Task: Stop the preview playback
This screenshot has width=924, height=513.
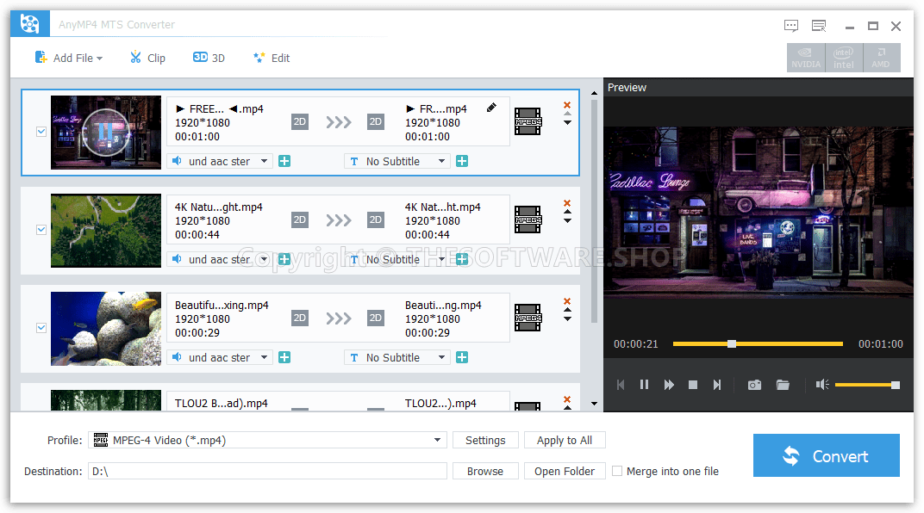Action: point(692,385)
